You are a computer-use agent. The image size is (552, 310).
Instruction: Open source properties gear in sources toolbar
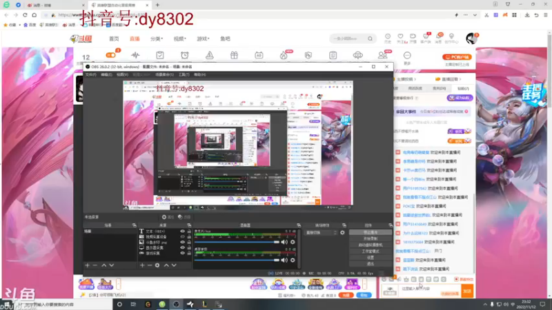click(x=157, y=265)
